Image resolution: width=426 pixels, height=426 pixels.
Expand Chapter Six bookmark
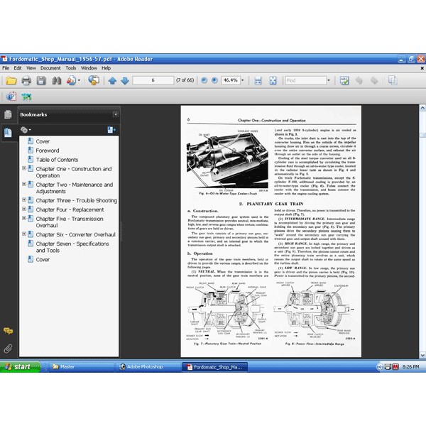pos(24,234)
